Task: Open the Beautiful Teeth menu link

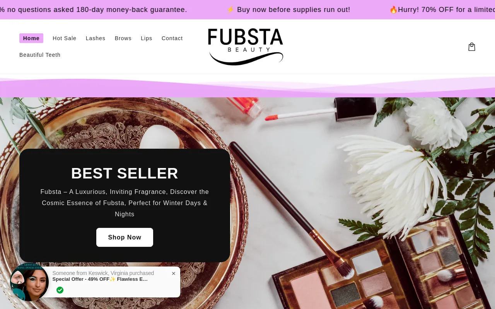Action: tap(40, 55)
